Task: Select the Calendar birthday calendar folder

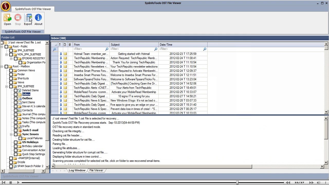Action: pos(32,146)
